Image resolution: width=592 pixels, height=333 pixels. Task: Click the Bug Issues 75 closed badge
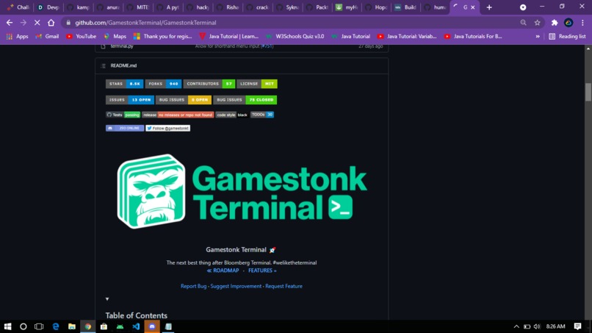245,100
